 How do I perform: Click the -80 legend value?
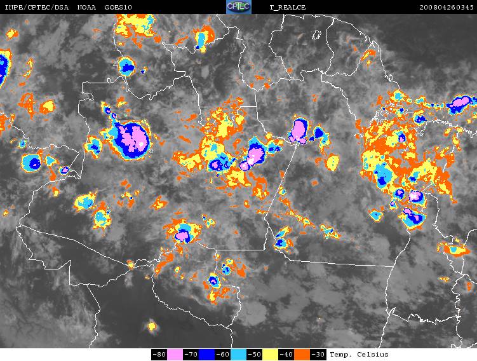click(159, 355)
